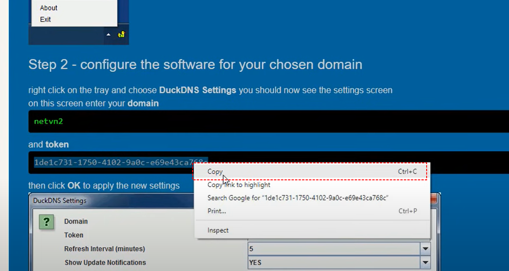This screenshot has width=509, height=271.
Task: Click the notifications field showing YES
Action: pos(333,263)
